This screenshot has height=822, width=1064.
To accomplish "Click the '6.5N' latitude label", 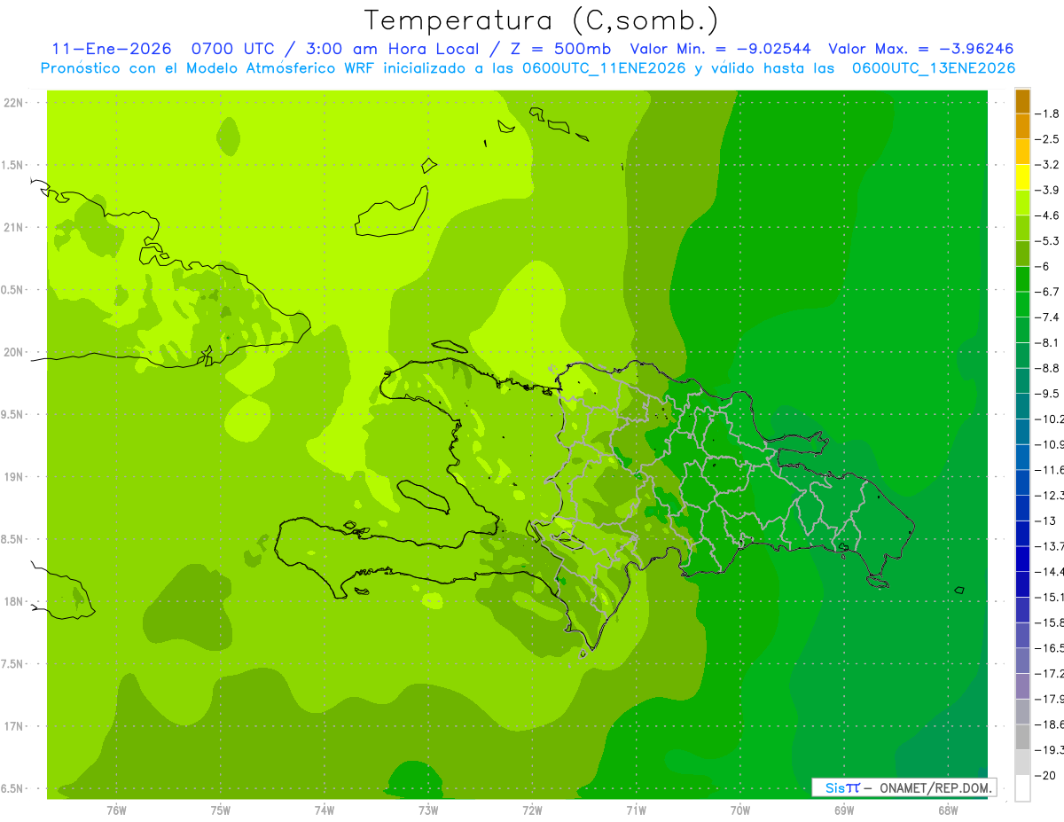I will point(12,789).
